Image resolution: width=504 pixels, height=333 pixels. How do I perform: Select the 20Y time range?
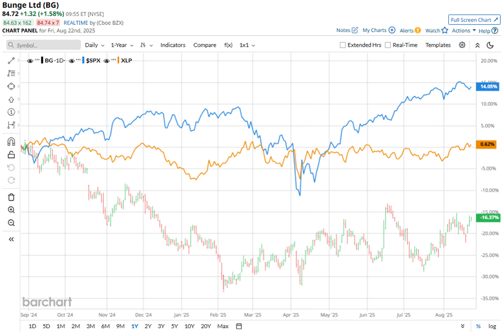[206, 326]
